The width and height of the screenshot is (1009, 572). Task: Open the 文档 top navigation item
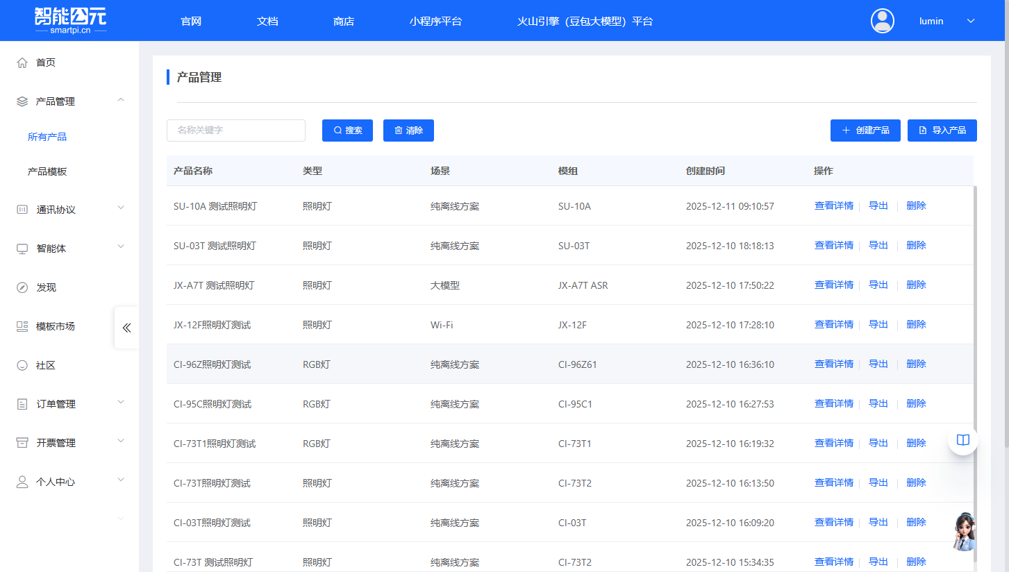click(x=267, y=21)
